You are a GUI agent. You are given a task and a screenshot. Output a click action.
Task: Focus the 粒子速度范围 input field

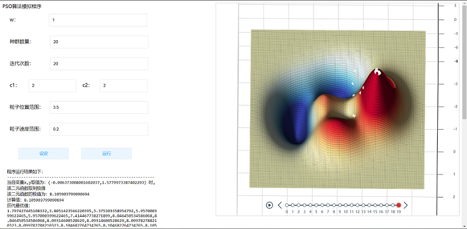[99, 129]
